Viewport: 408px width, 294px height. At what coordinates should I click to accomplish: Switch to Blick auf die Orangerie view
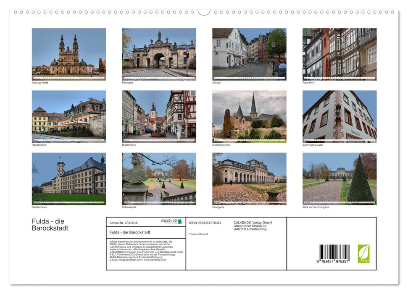[340, 177]
